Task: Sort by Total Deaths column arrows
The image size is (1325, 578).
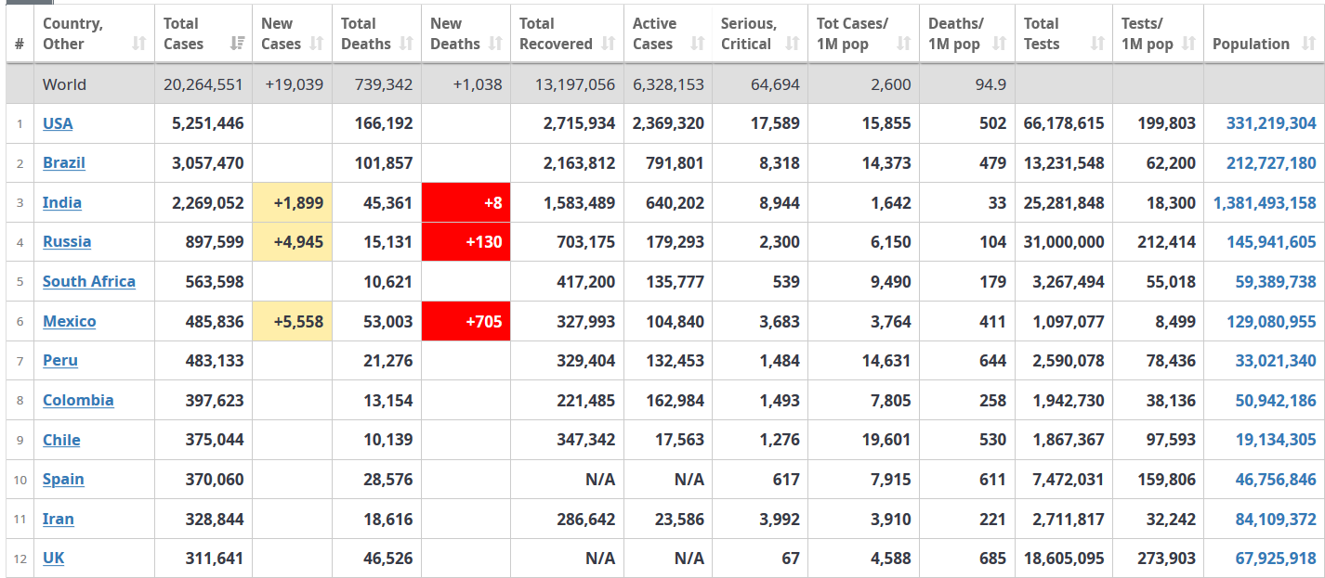Action: pos(406,44)
